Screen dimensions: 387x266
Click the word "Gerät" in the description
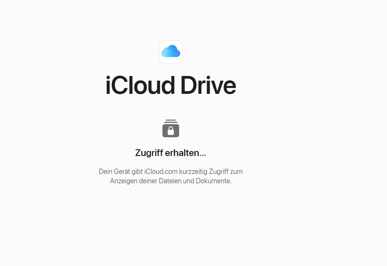coord(122,172)
